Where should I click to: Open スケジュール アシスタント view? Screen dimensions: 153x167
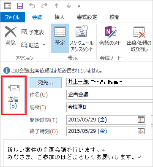82,38
